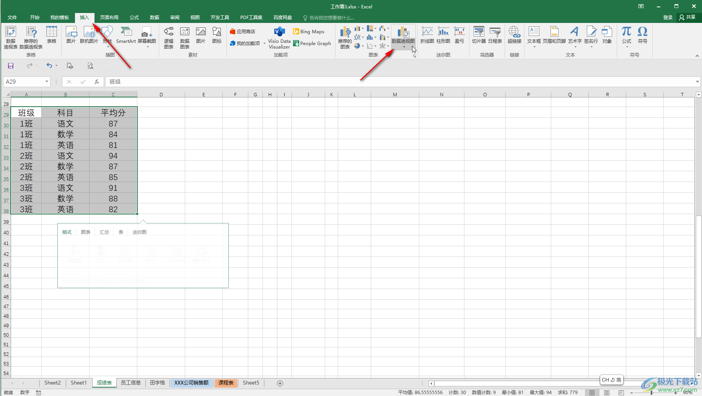The height and width of the screenshot is (396, 702).
Task: Insert a Win/Loss sparkline
Action: click(459, 35)
